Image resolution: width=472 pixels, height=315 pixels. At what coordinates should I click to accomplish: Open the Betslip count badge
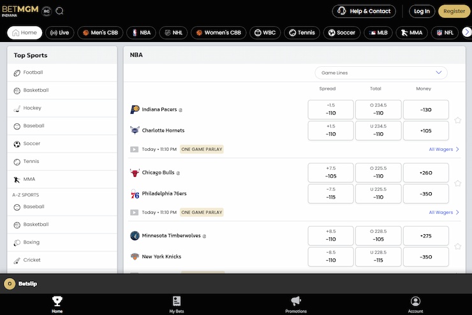[x=10, y=283]
